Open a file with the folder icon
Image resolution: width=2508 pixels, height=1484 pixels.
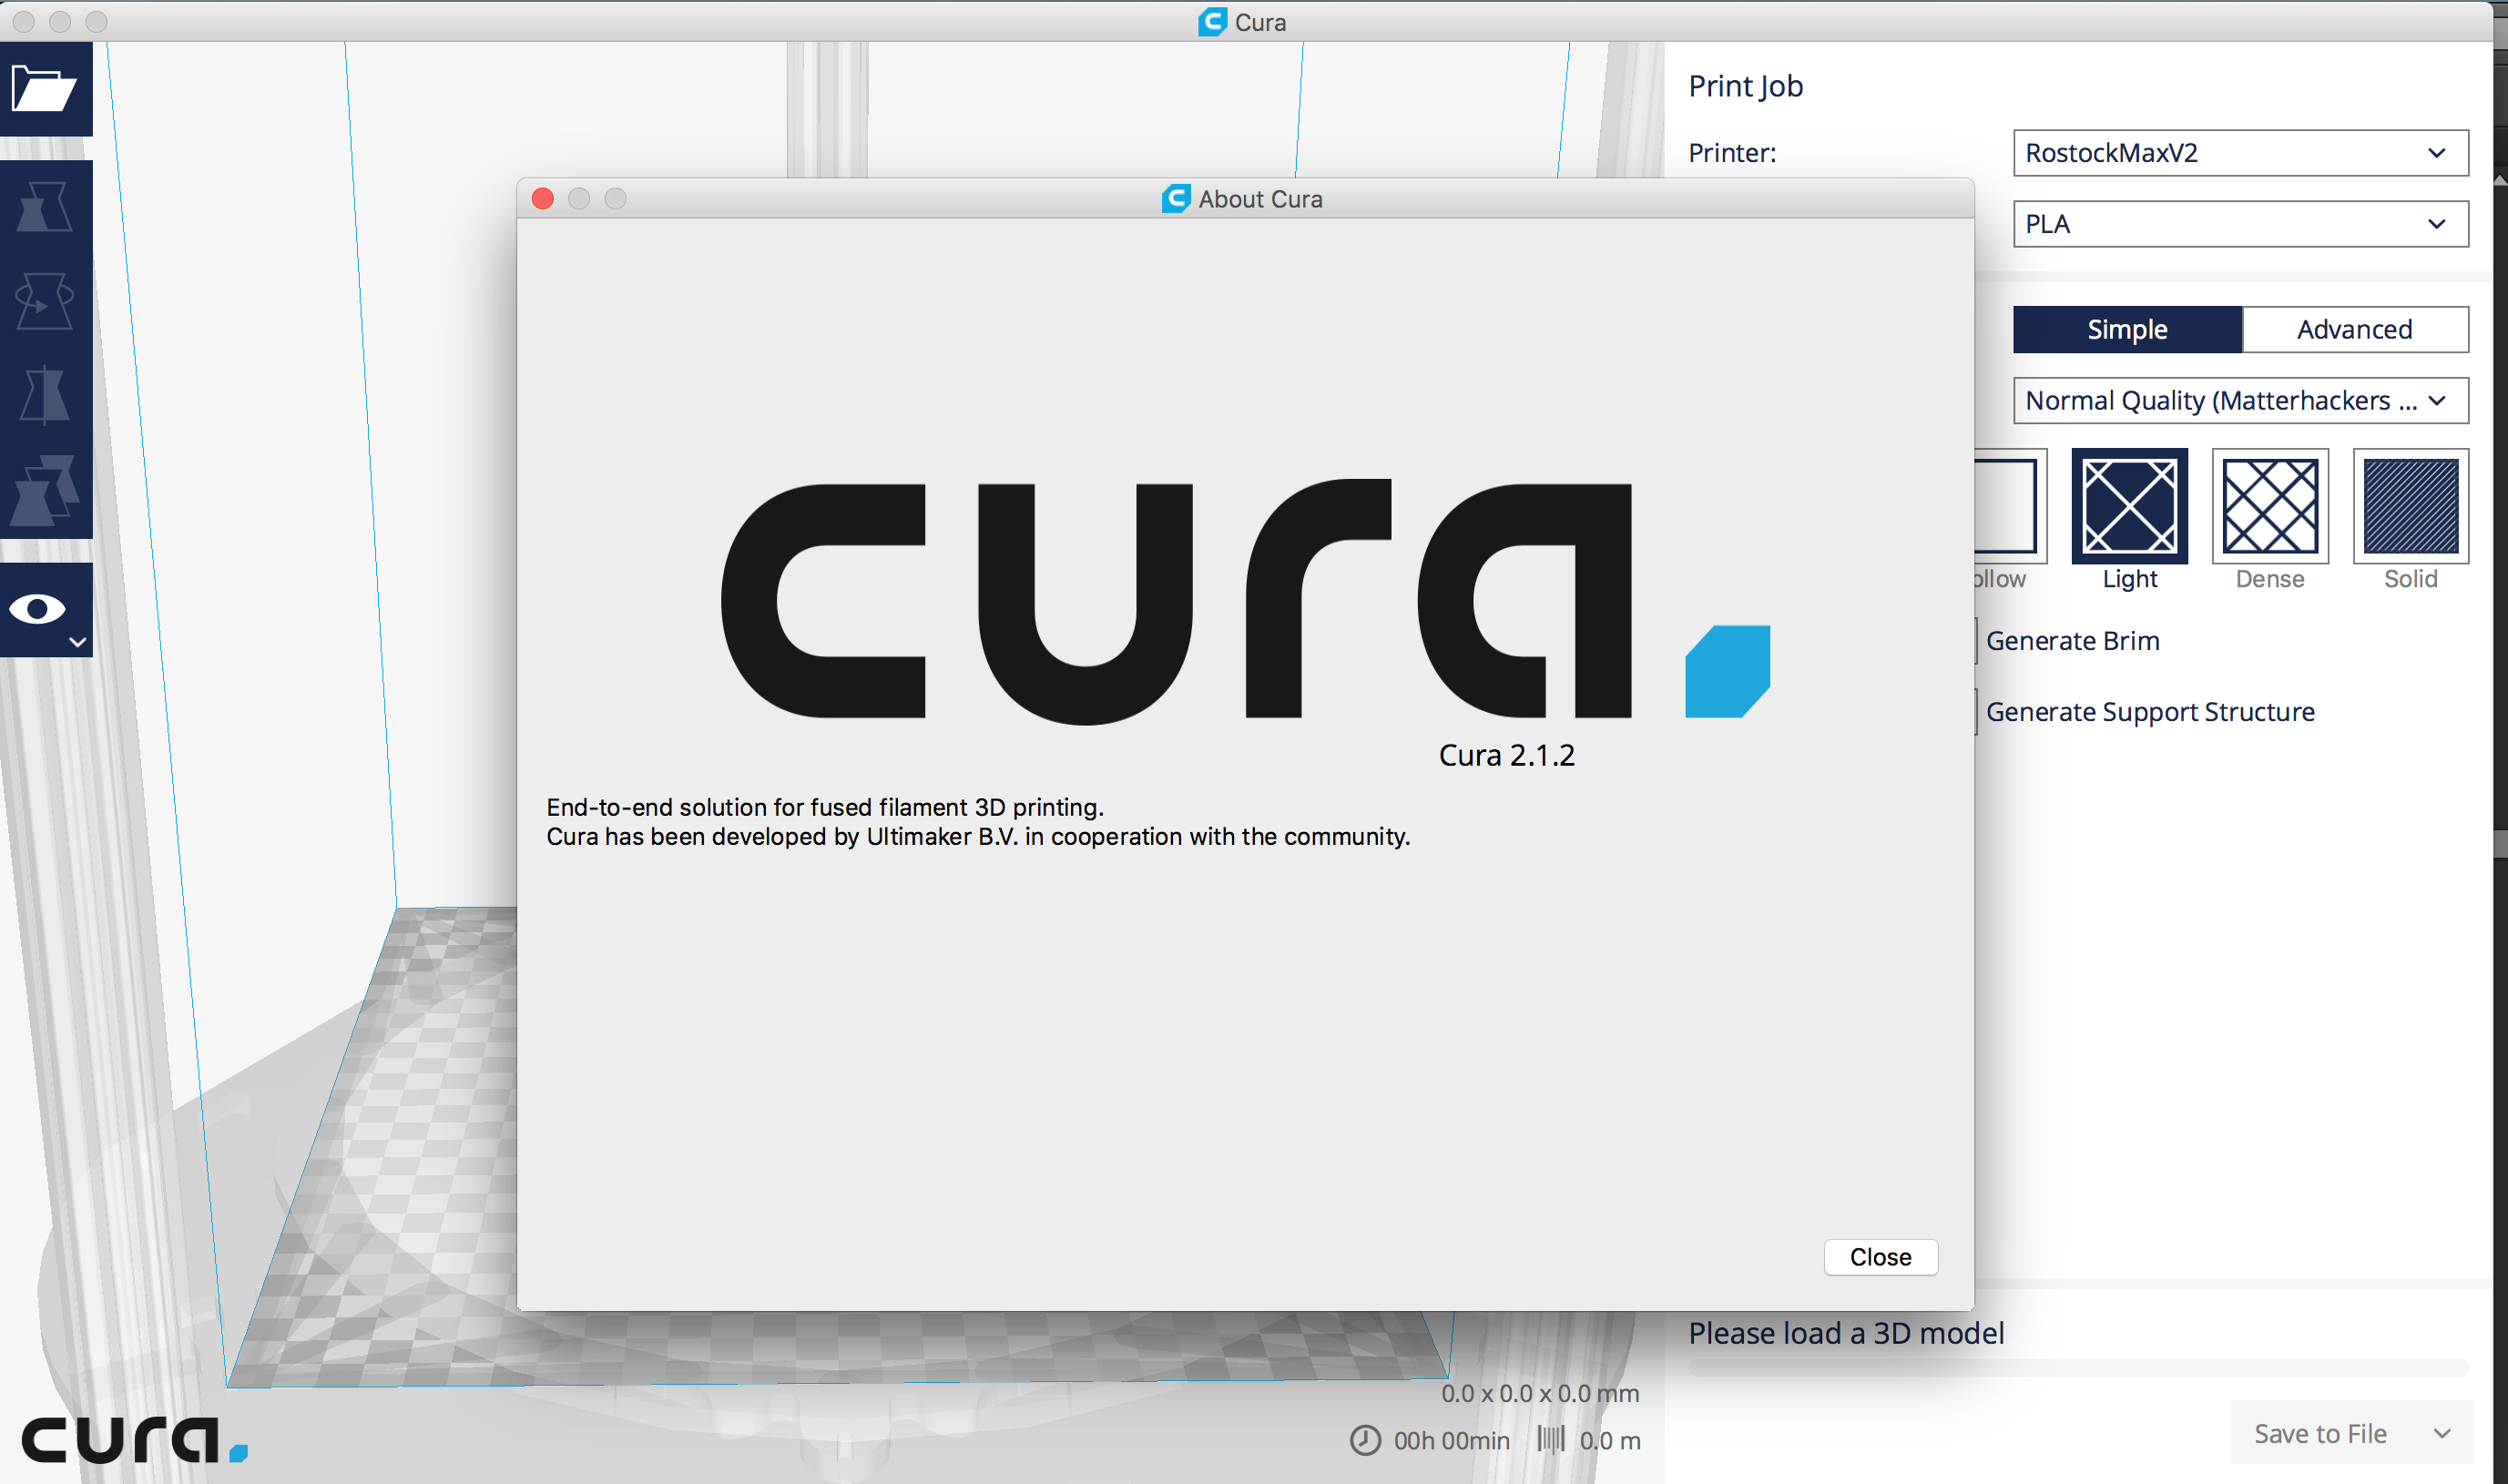45,89
